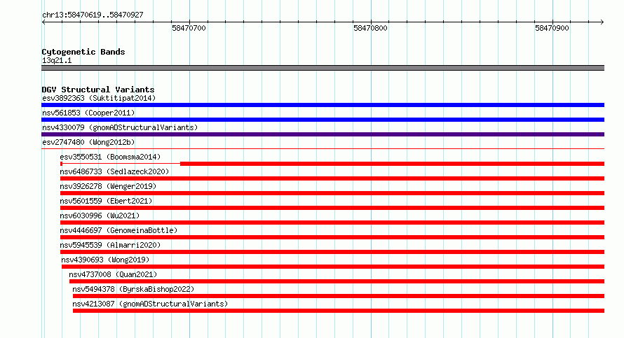The width and height of the screenshot is (624, 338).
Task: Select the red nsv5494378 variant bar
Action: (x=339, y=296)
